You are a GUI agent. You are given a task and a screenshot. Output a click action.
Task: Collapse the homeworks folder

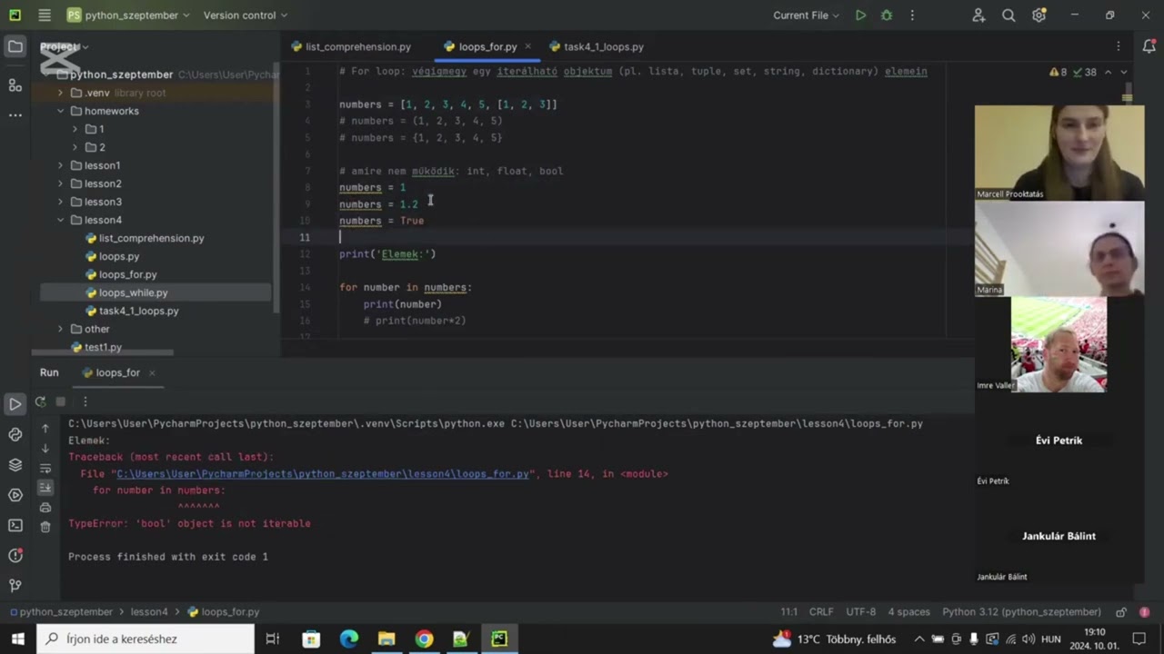tap(61, 111)
